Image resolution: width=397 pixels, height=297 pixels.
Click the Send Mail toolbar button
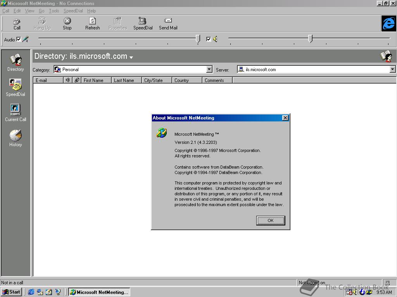[168, 24]
